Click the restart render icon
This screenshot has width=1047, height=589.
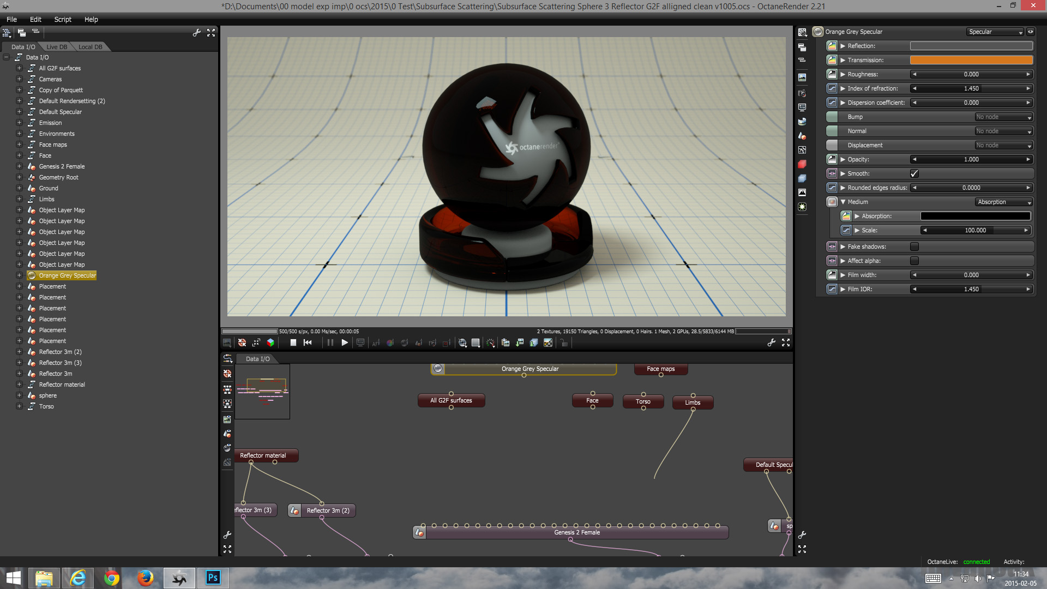pyautogui.click(x=308, y=342)
